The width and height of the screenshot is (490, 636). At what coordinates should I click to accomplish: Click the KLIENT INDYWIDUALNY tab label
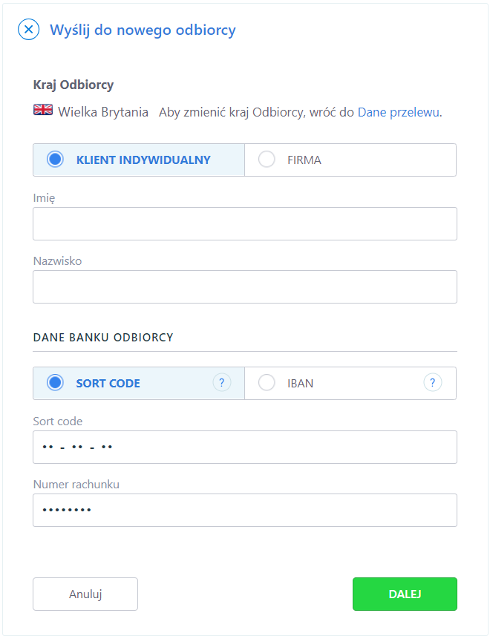[x=143, y=160]
